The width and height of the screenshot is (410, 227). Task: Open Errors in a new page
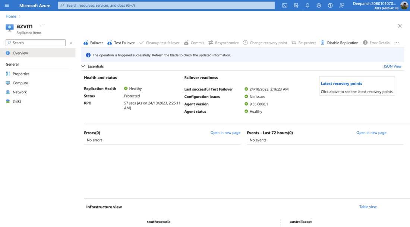(x=225, y=133)
